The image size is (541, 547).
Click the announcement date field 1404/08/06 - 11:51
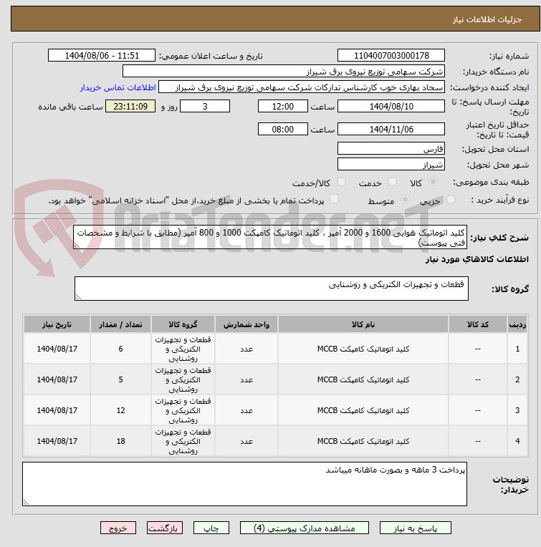[102, 55]
